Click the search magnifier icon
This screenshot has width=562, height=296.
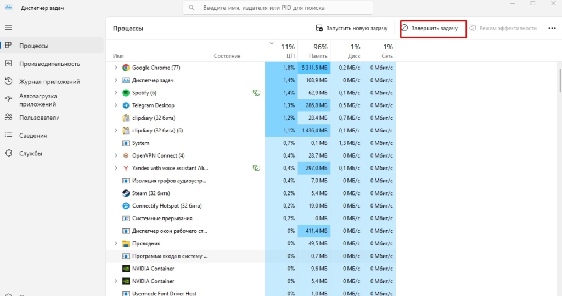click(192, 8)
